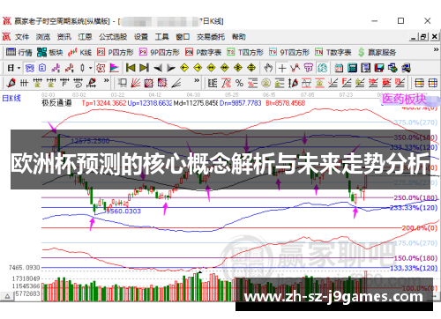The image size is (441, 319).
Task: Click the last yellow grid icon
Action: (x=433, y=83)
